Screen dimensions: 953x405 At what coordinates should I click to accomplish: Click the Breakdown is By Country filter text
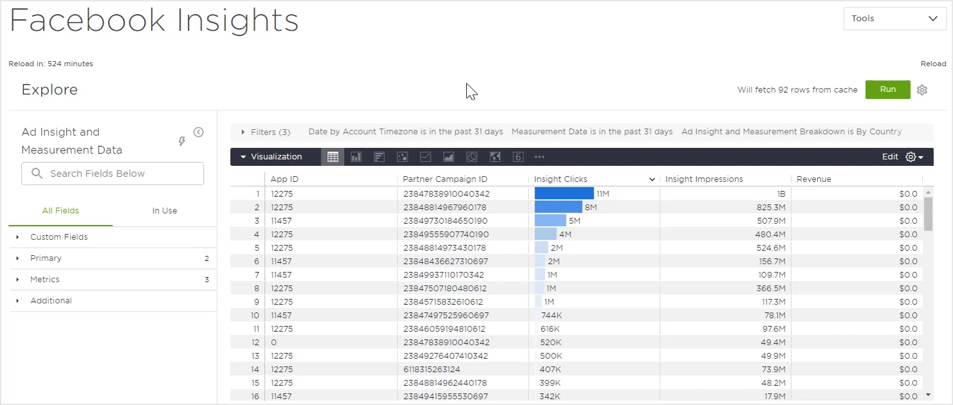point(792,132)
